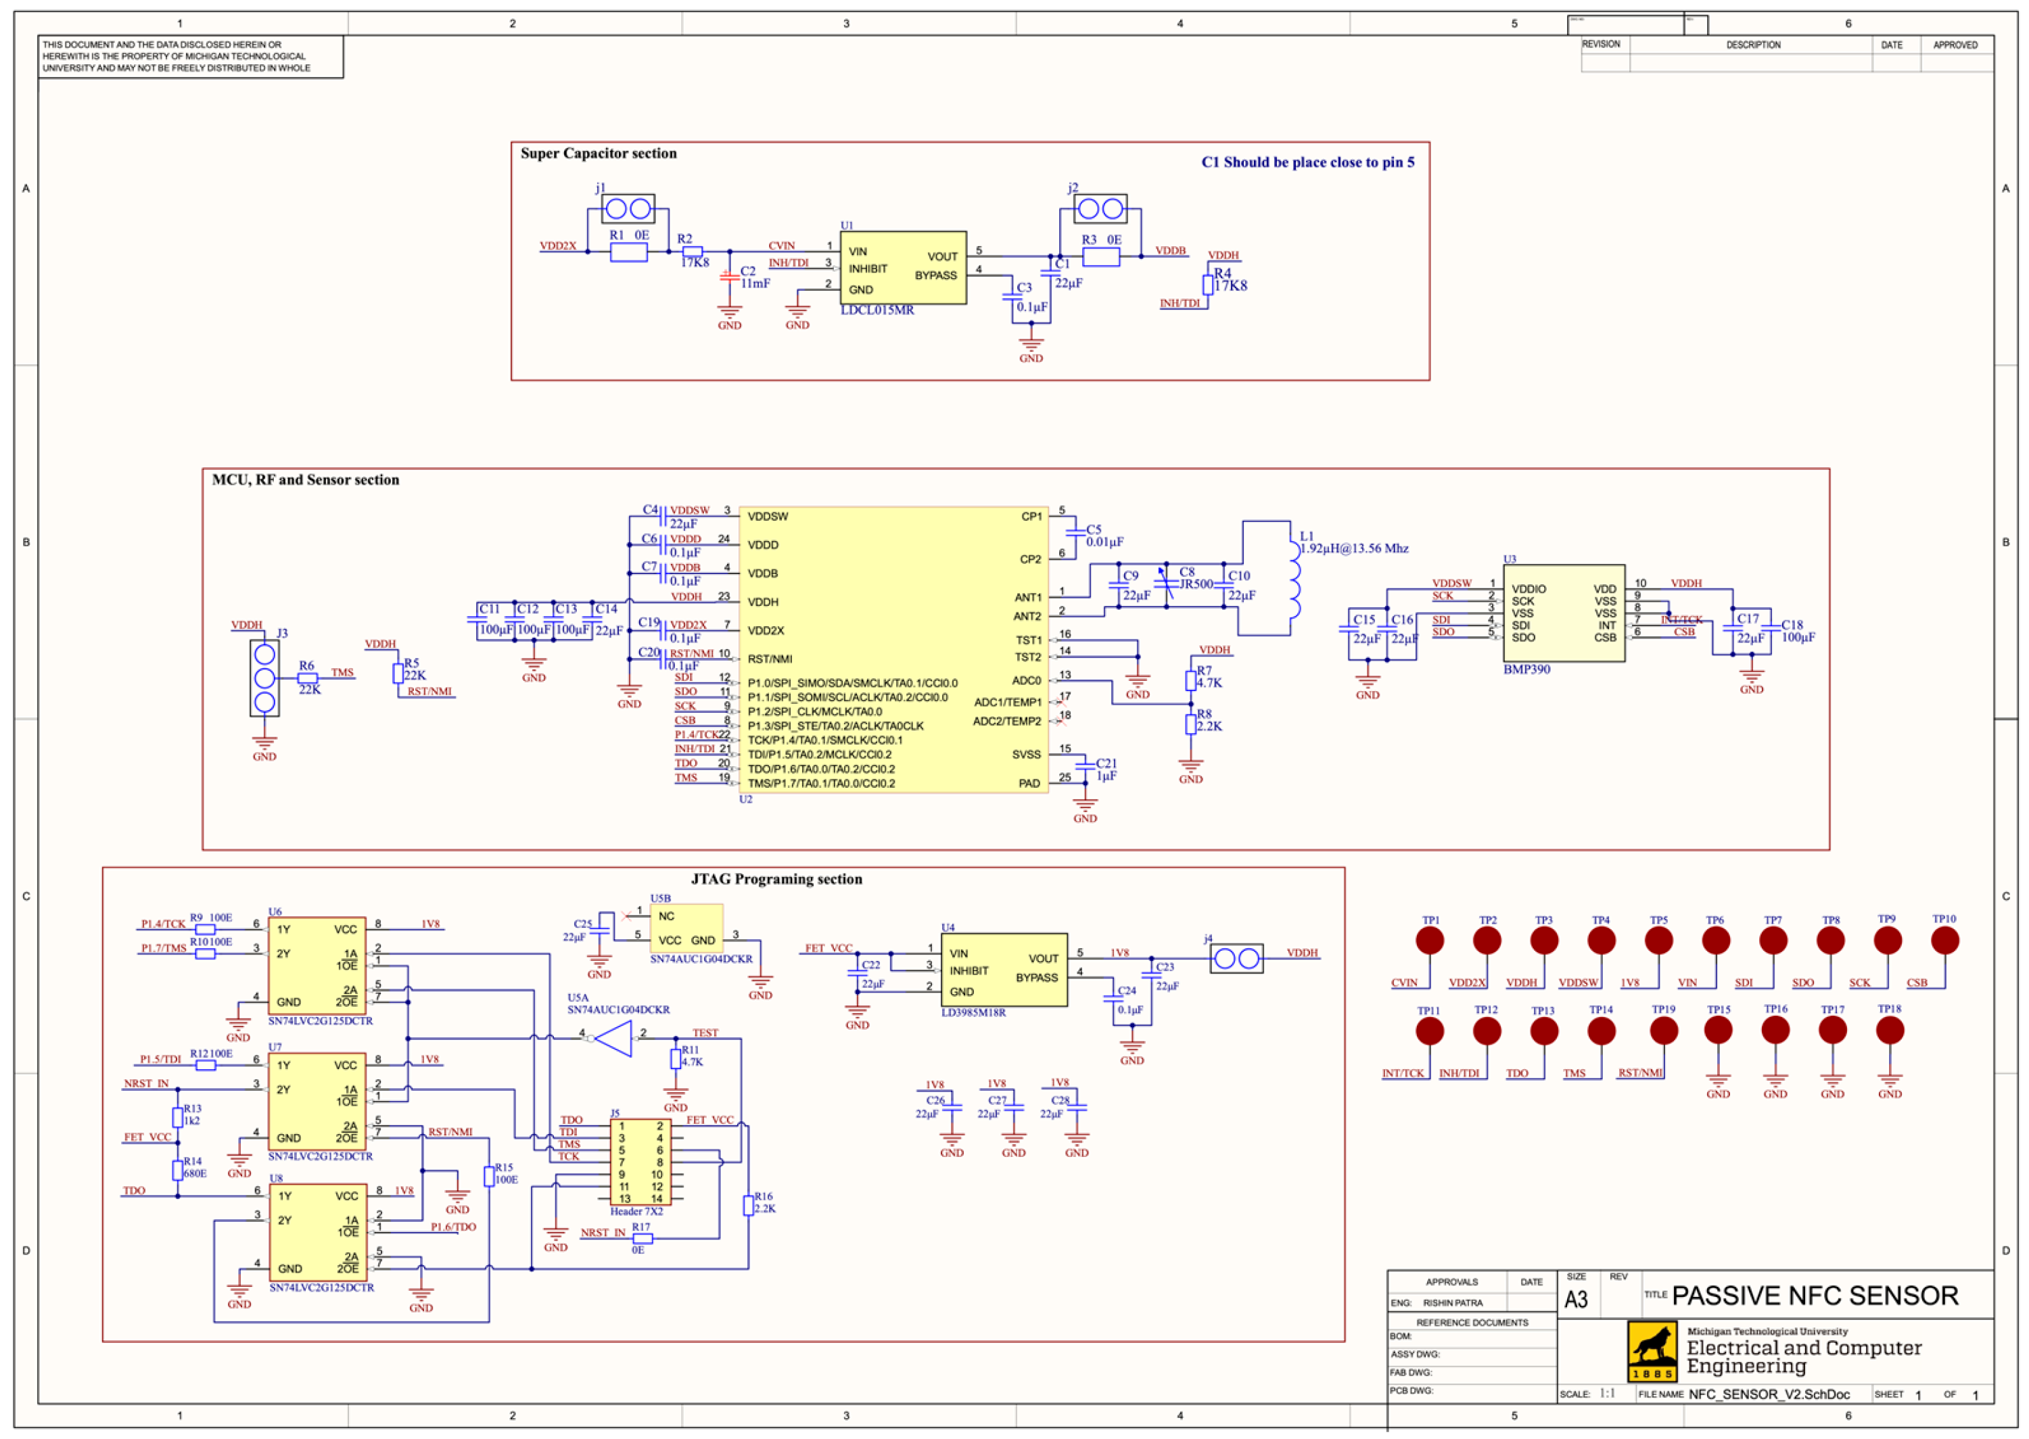Select the U6 SN74LVC2G125DCTR buffer block
This screenshot has height=1439, width=2029.
[x=317, y=966]
